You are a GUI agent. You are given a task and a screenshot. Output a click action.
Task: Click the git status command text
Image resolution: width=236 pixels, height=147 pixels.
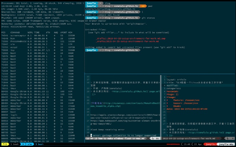(148, 18)
